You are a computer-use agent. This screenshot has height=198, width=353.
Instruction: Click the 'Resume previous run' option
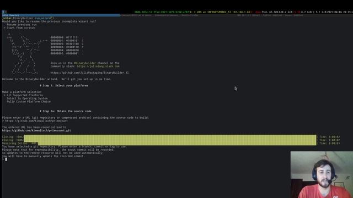(x=22, y=25)
